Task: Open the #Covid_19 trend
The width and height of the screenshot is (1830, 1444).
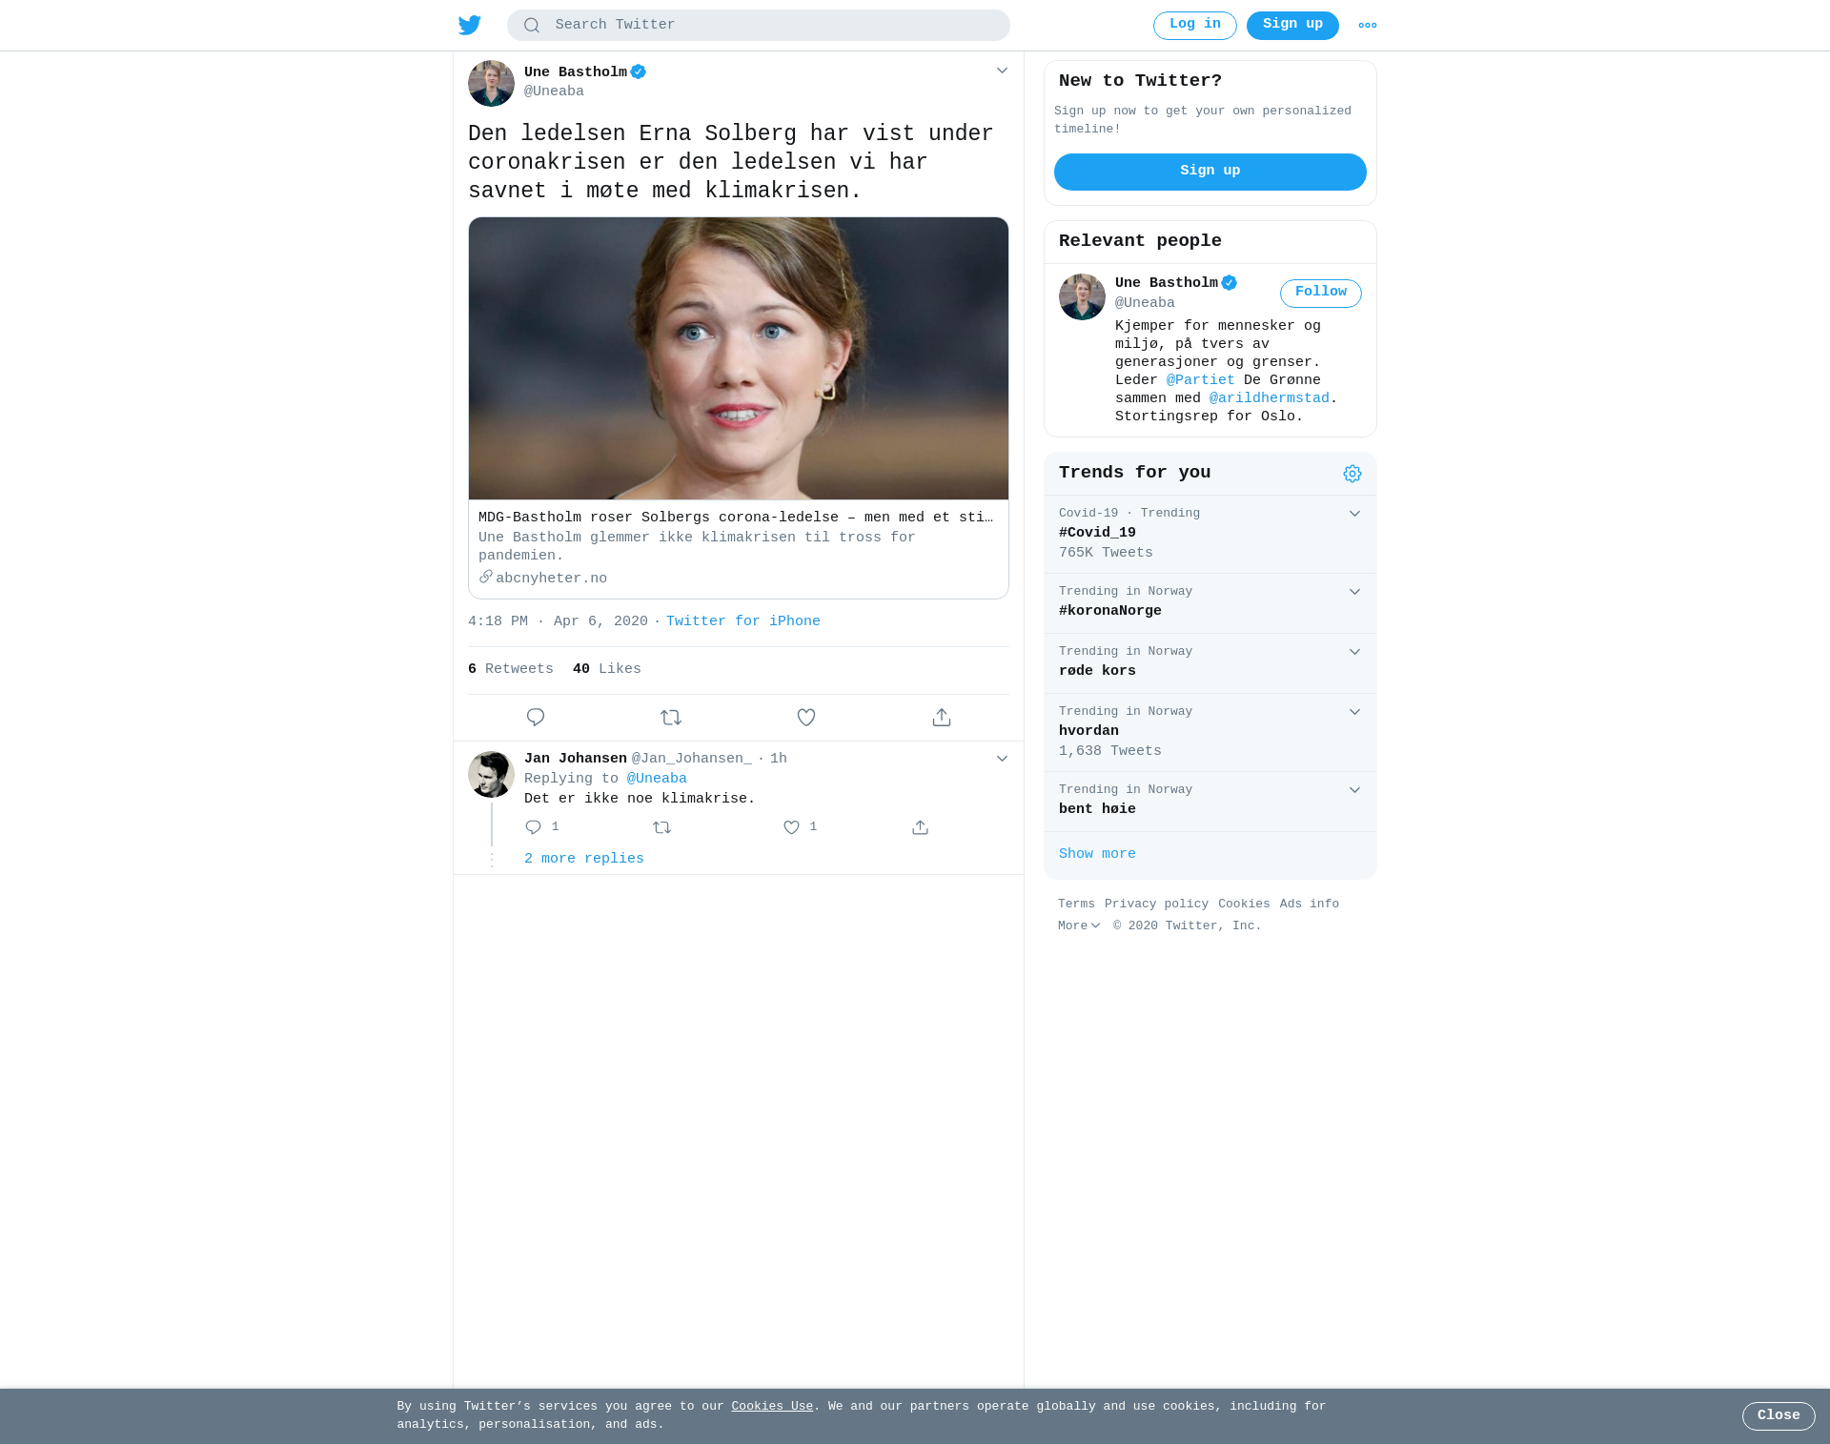Action: pos(1210,534)
